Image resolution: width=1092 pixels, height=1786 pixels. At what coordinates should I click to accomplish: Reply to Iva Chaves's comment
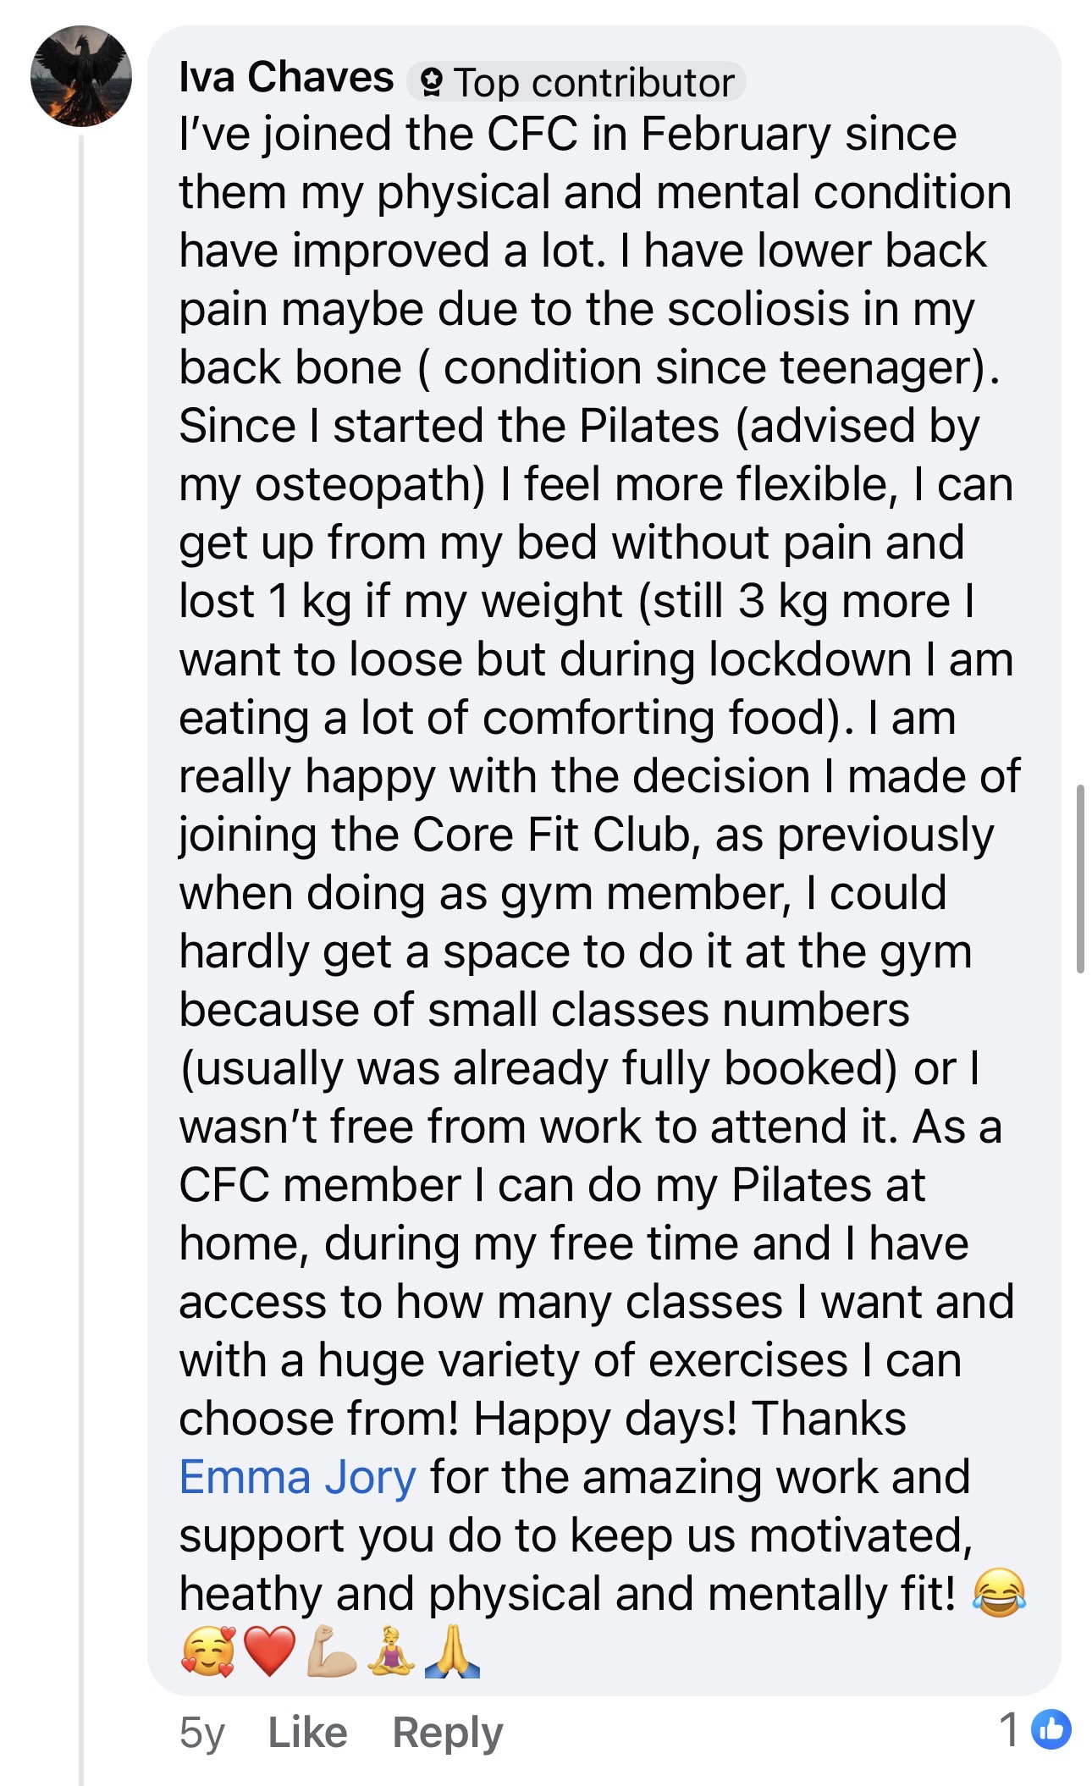click(447, 1732)
